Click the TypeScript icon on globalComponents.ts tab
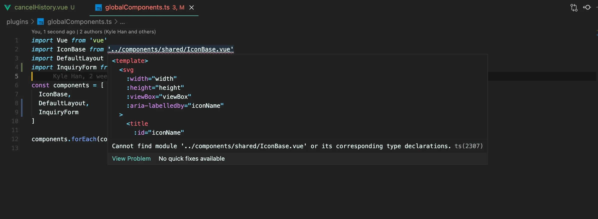 pyautogui.click(x=98, y=8)
